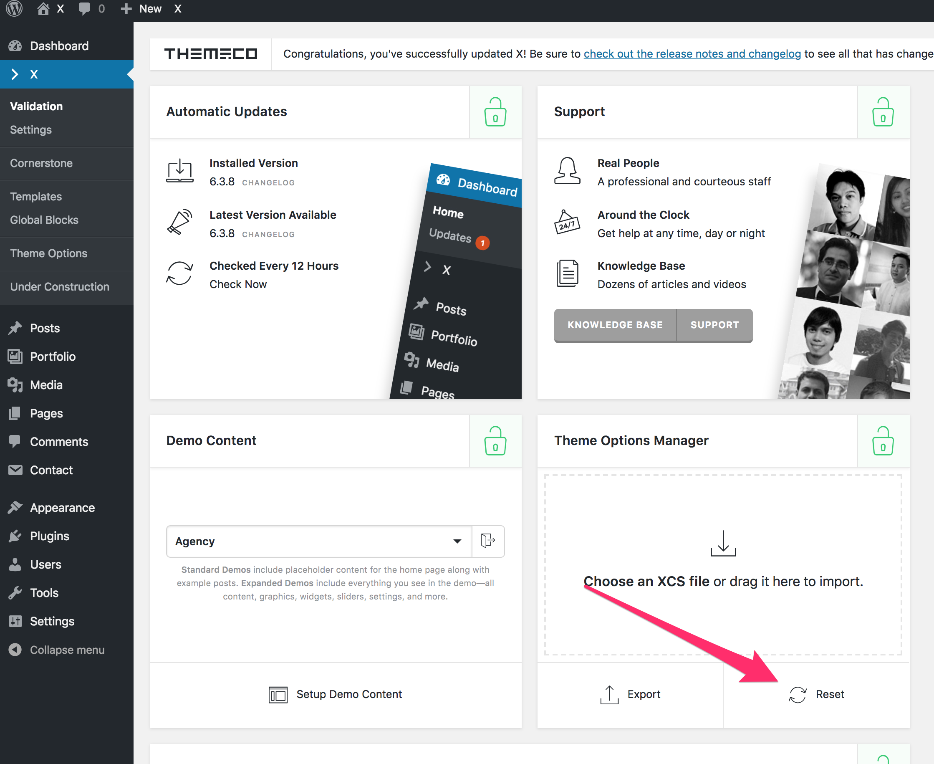
Task: Click the import icon beside Agency dropdown
Action: click(488, 541)
